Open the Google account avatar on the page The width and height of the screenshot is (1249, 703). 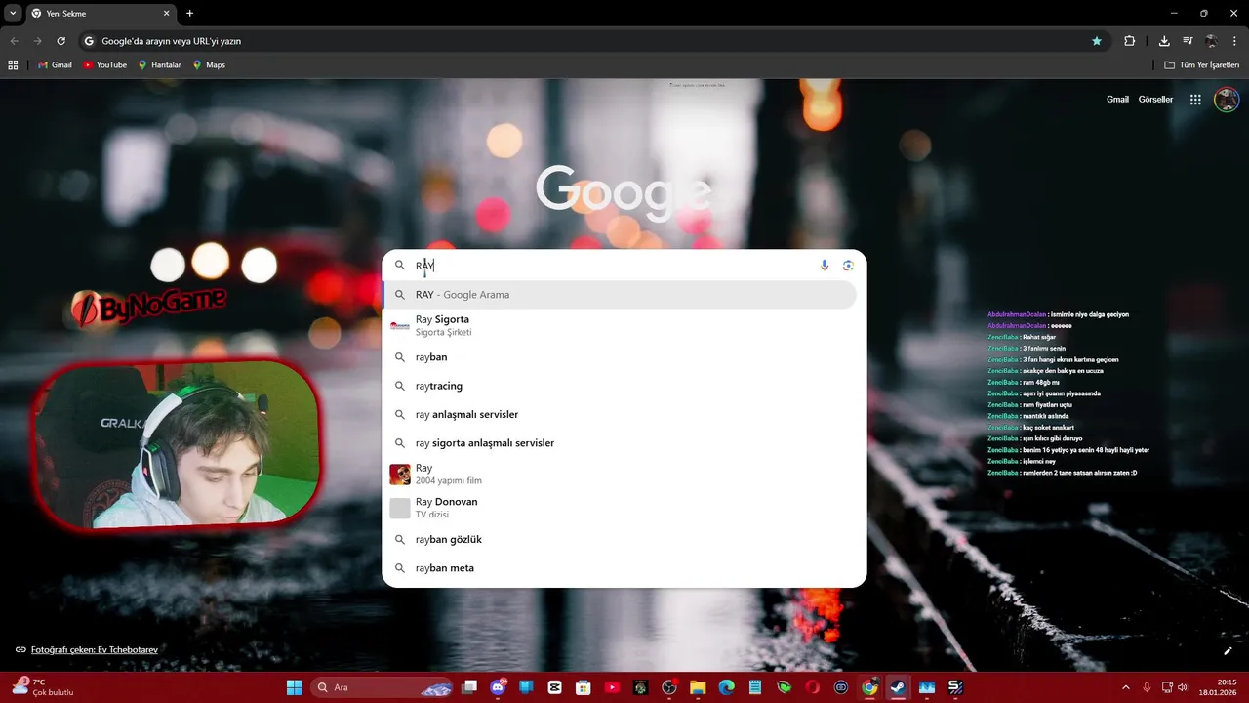click(1227, 100)
